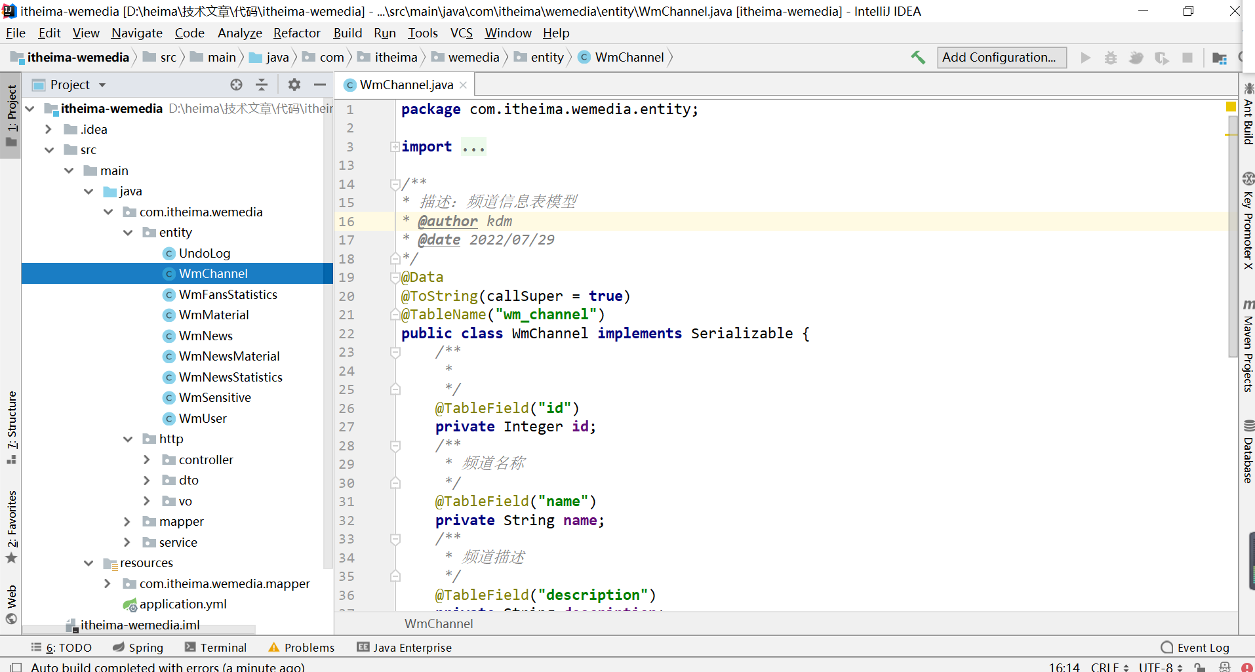Expand the controller package
The height and width of the screenshot is (672, 1255).
147,460
